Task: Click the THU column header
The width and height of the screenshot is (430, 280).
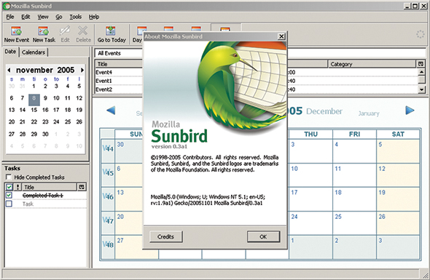Action: (310, 134)
